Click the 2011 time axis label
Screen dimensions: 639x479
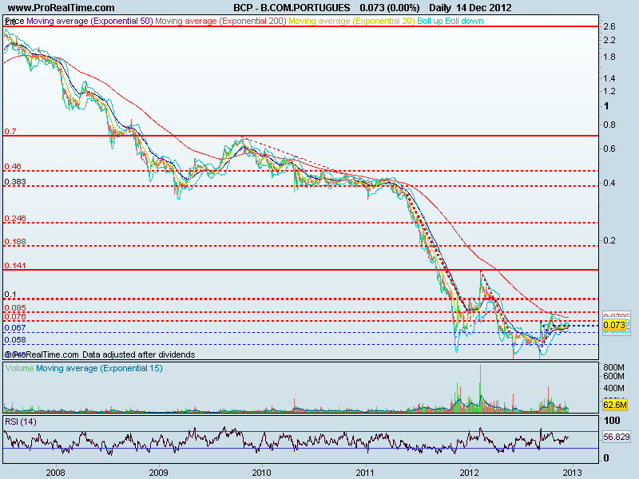click(x=365, y=472)
